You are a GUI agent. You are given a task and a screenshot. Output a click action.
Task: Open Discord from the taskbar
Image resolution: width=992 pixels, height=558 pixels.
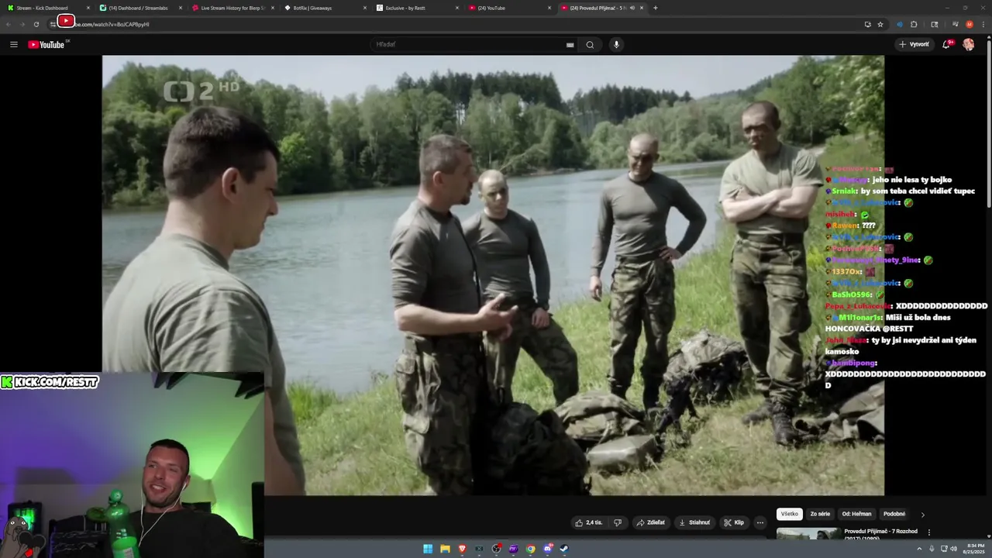coord(547,549)
